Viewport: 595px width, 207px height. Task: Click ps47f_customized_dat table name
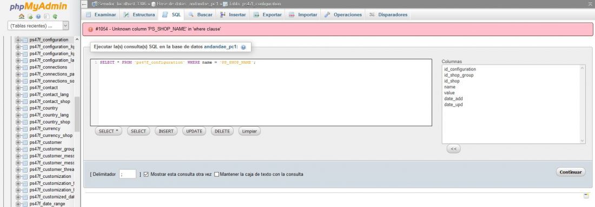pos(51,197)
